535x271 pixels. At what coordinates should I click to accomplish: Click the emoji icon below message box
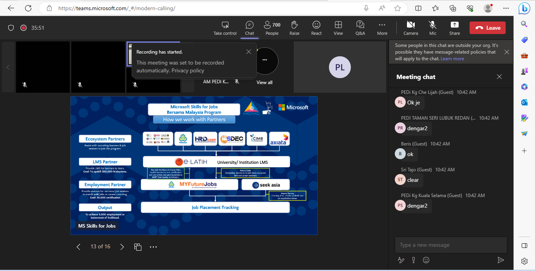pyautogui.click(x=426, y=260)
